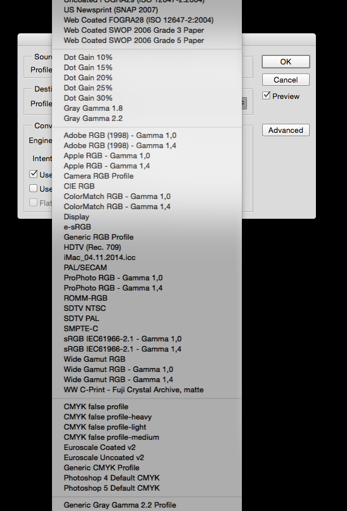This screenshot has width=347, height=511.
Task: Choose Photoshop 5 Default CMYK
Action: click(x=111, y=488)
